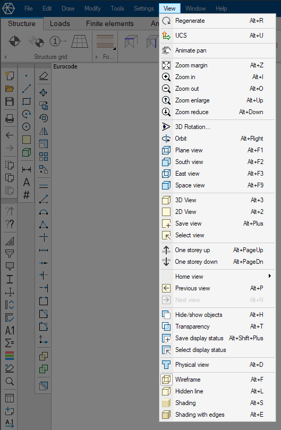
Task: Click the olive filled rectangle swatch
Action: point(27,140)
